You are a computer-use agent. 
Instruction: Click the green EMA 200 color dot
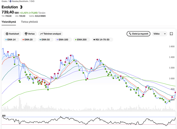[x=76, y=39]
